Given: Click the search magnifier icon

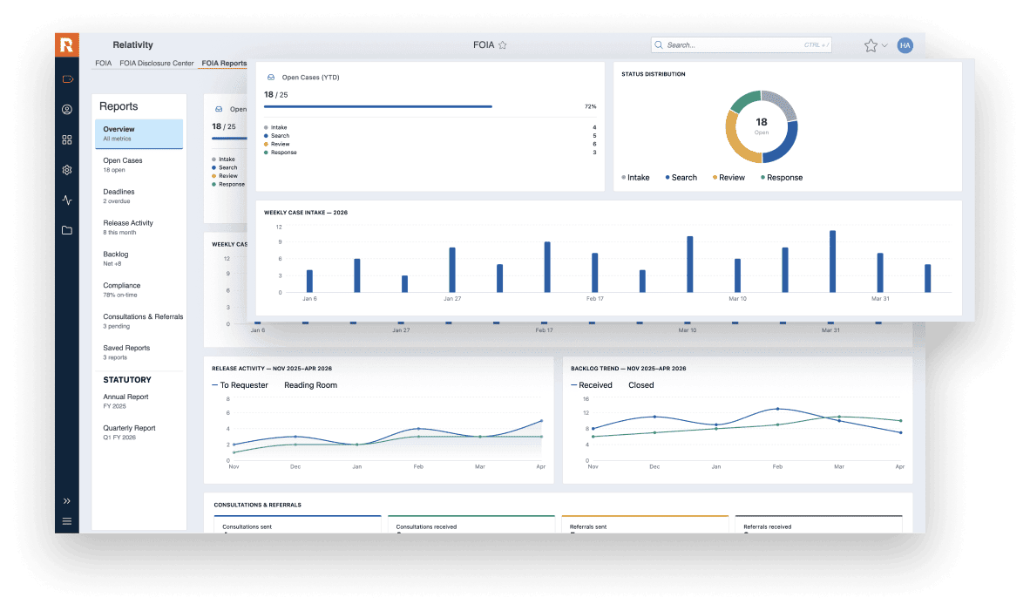Looking at the screenshot, I should click(x=659, y=44).
